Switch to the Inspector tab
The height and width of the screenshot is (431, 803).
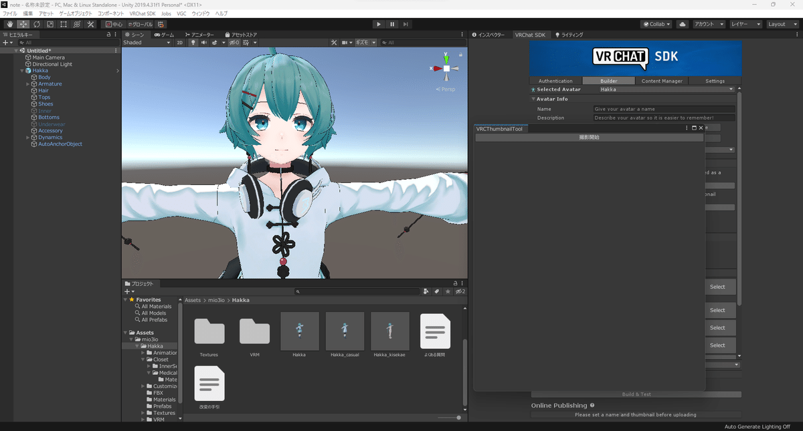pyautogui.click(x=488, y=35)
